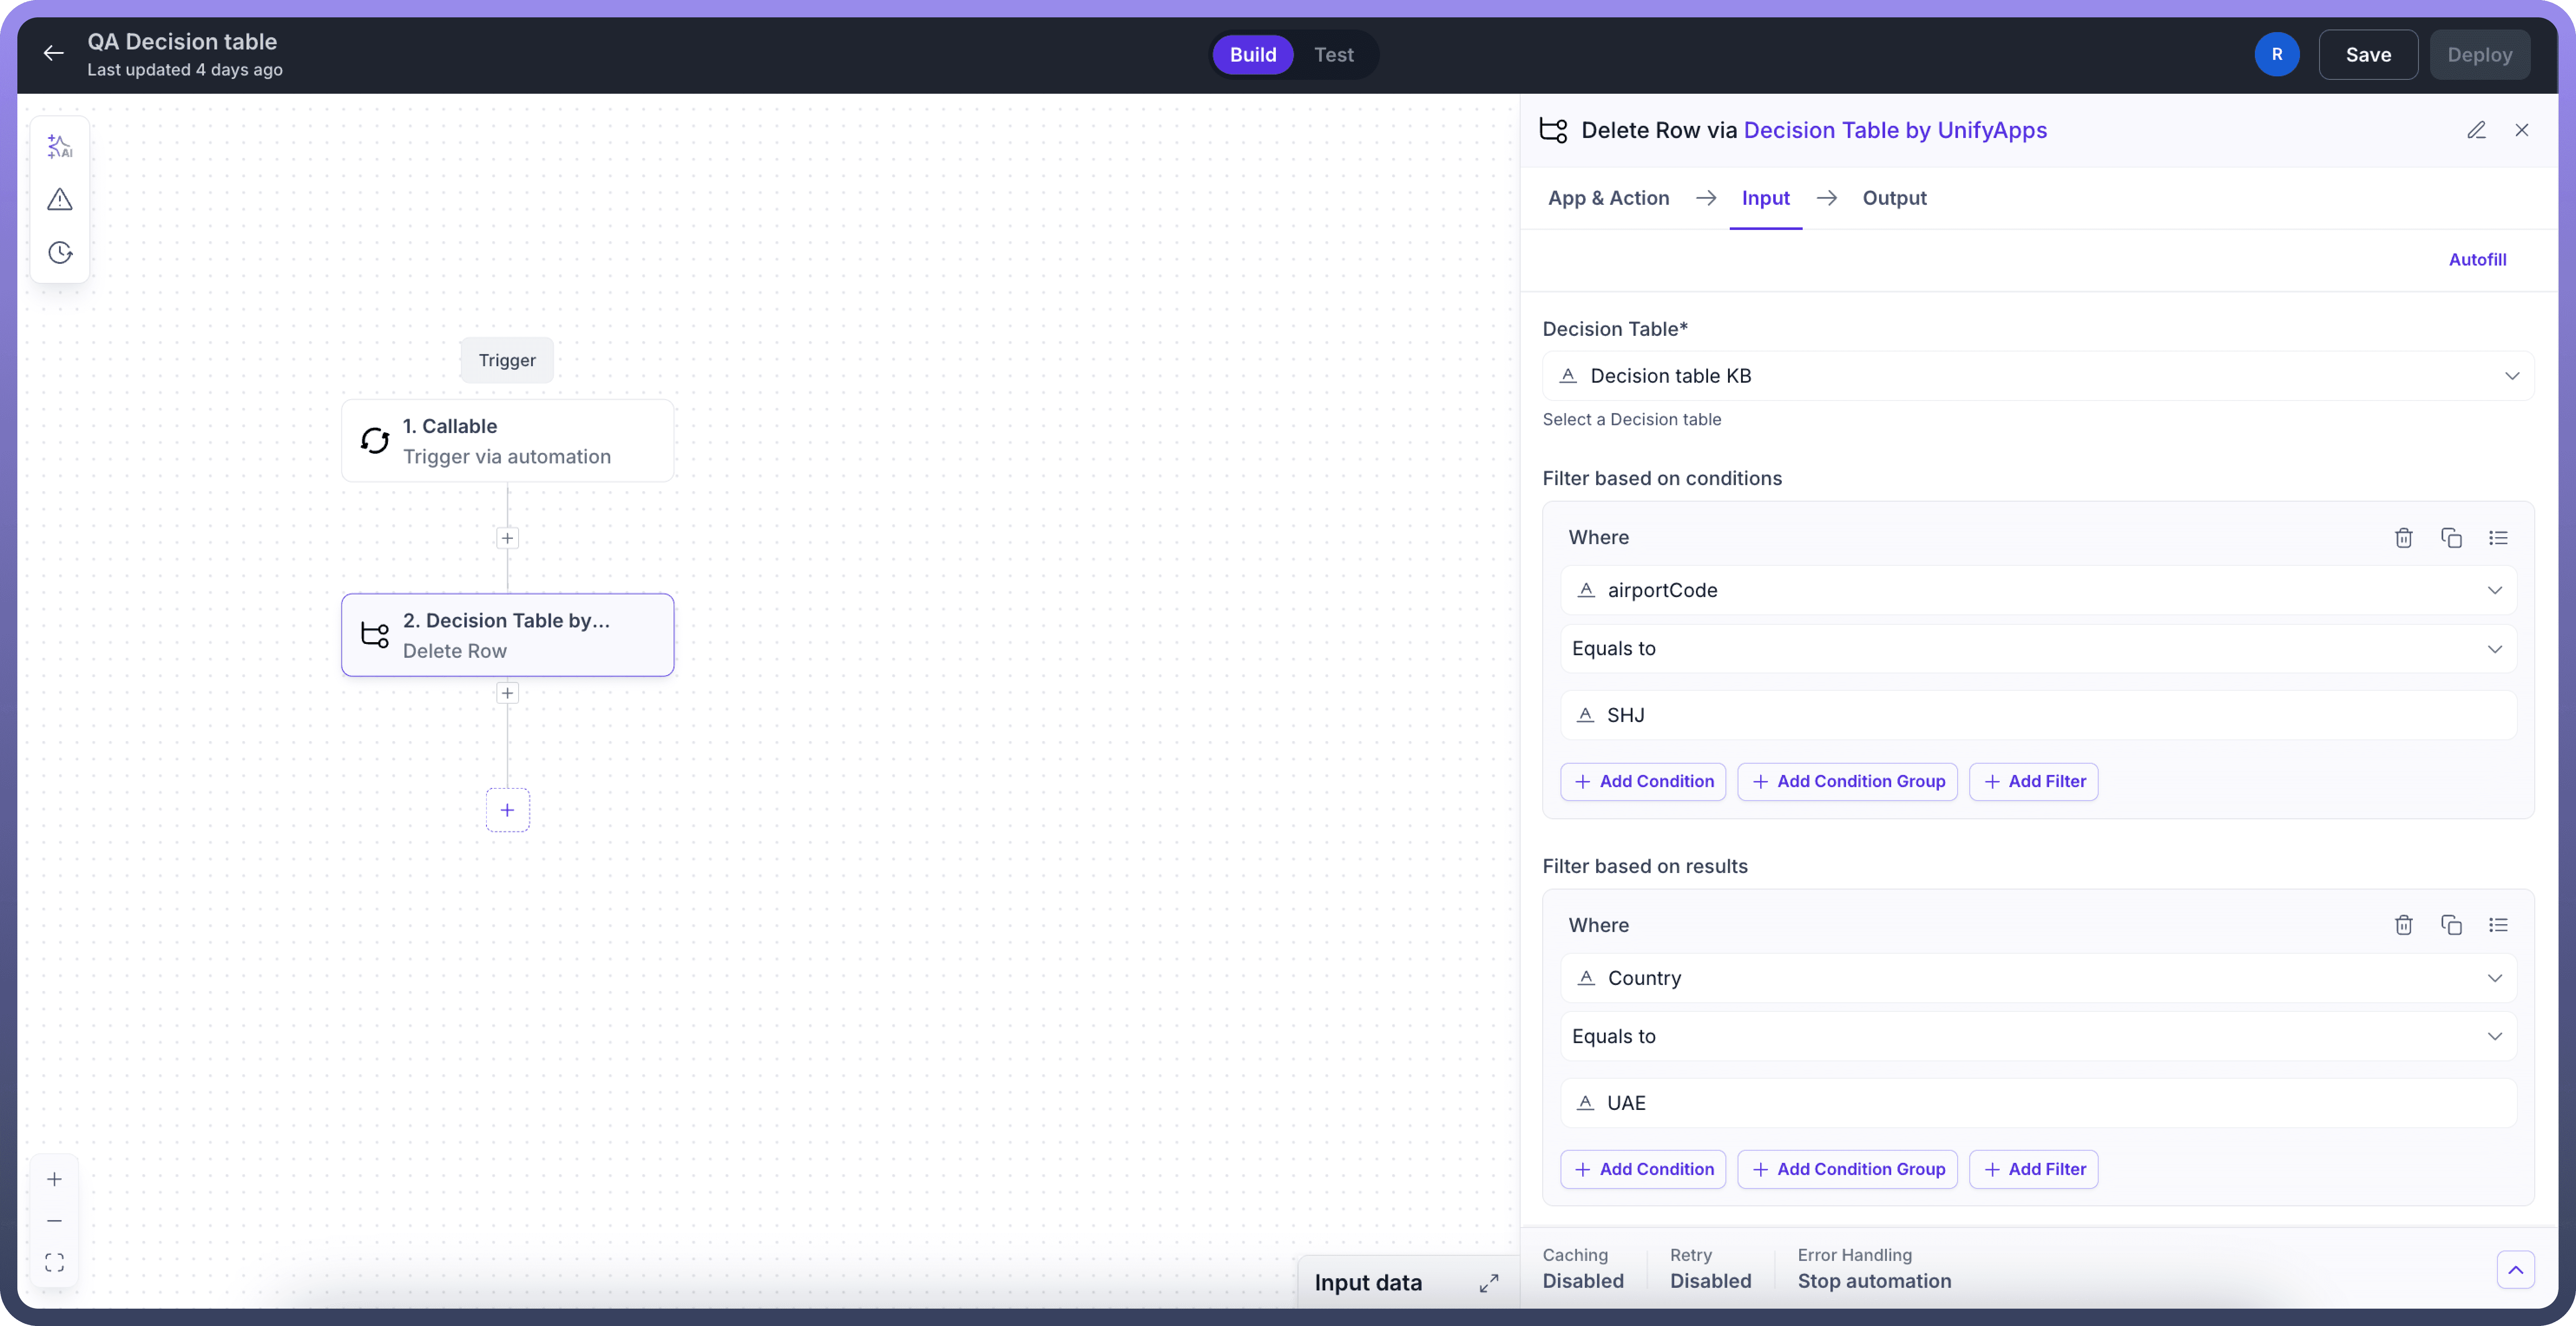Click the pencil icon to rename action
Viewport: 2576px width, 1326px height.
[2476, 130]
